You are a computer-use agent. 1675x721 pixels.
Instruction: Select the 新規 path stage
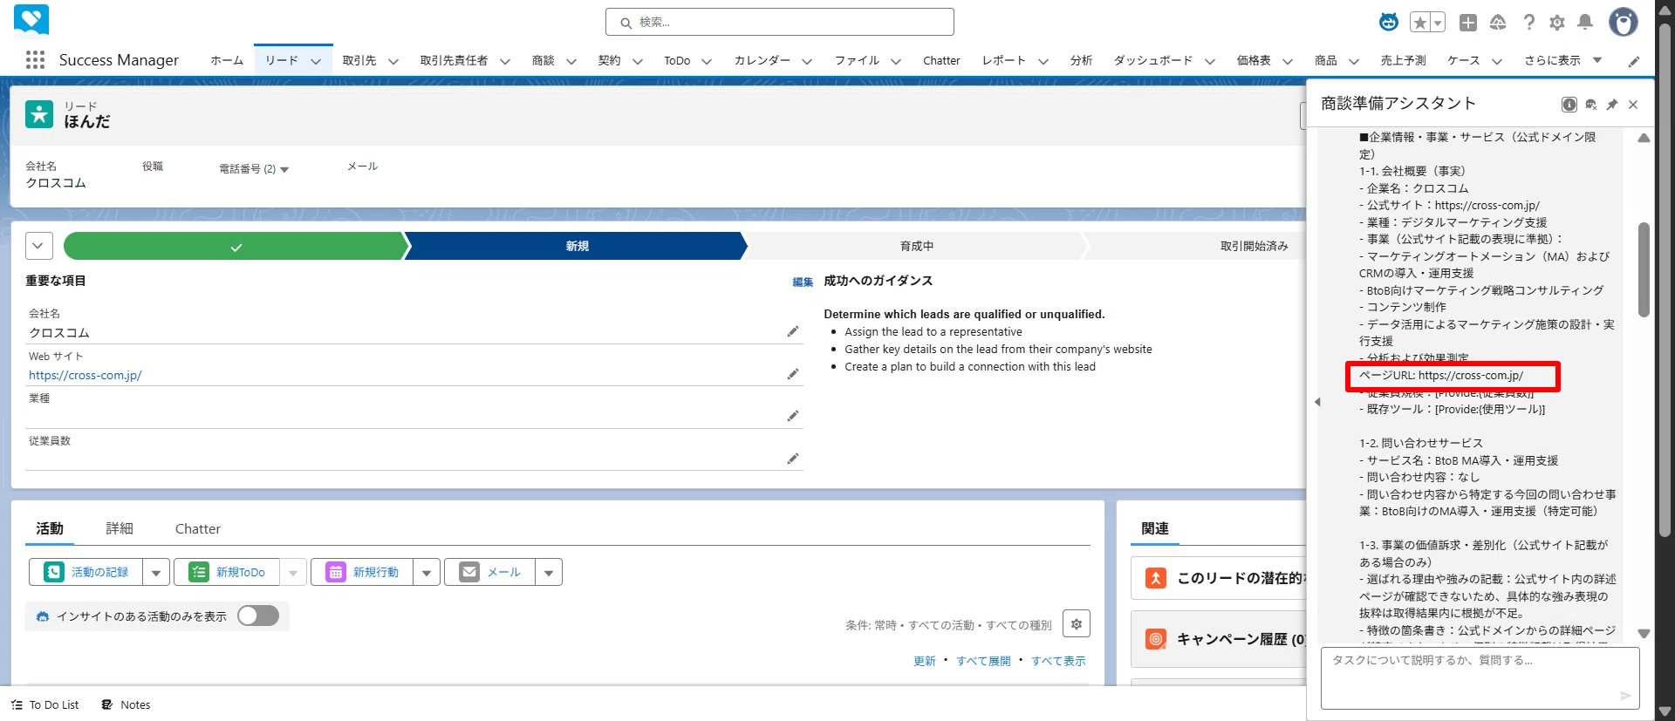pyautogui.click(x=577, y=246)
